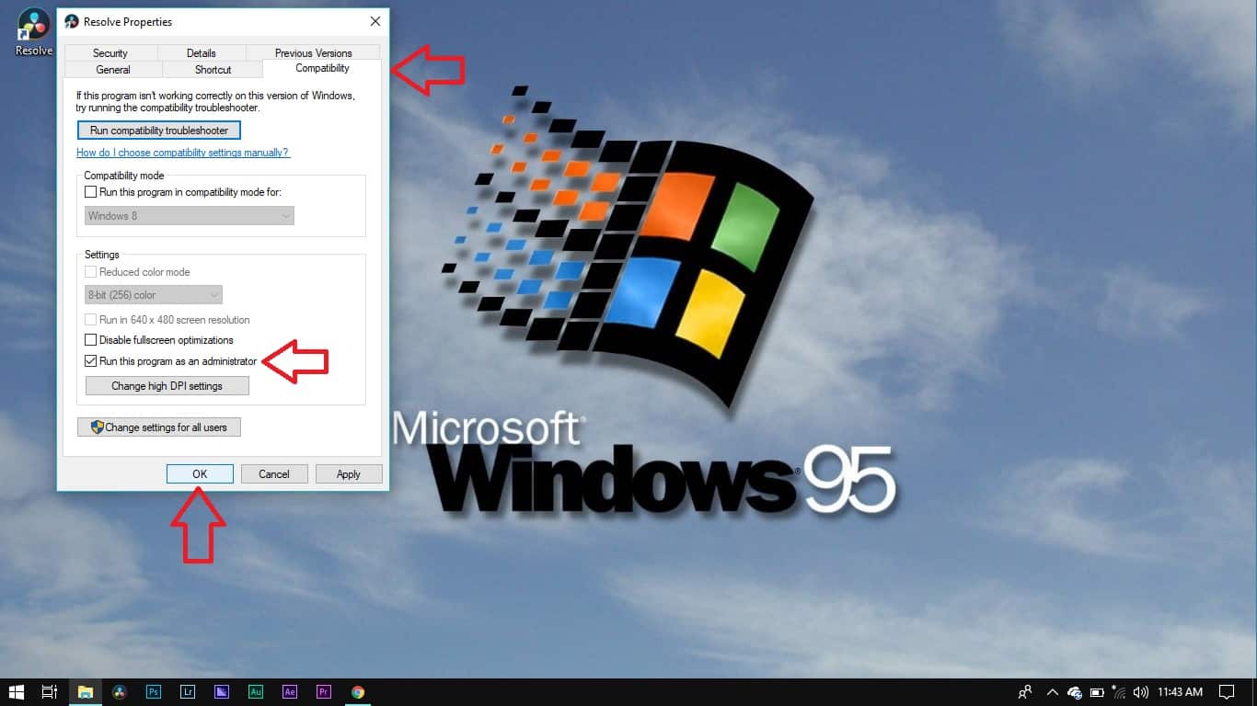Click the Apply button

coord(349,474)
